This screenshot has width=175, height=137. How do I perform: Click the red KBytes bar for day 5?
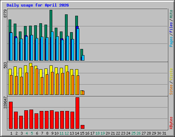[31, 119]
